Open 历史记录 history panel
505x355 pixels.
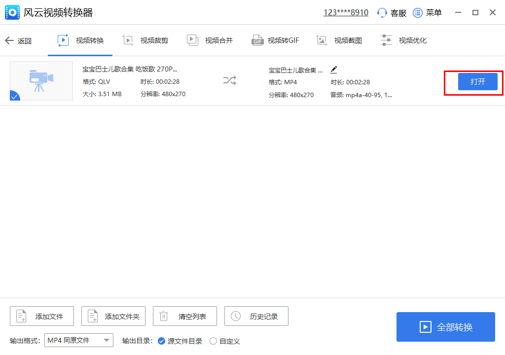coord(256,316)
